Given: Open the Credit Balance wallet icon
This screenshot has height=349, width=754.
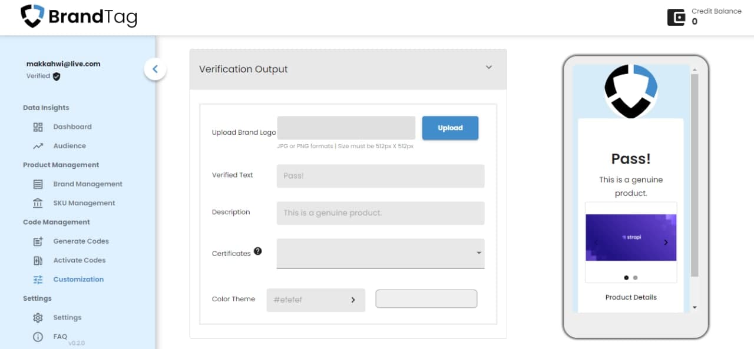Looking at the screenshot, I should (676, 17).
